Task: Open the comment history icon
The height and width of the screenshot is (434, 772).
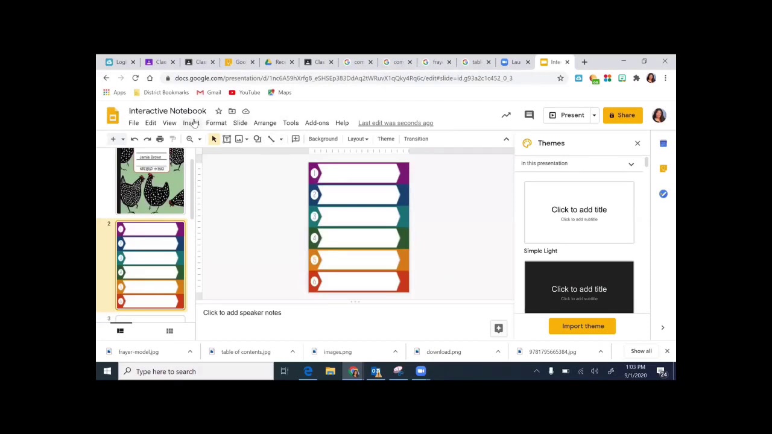Action: (x=529, y=115)
